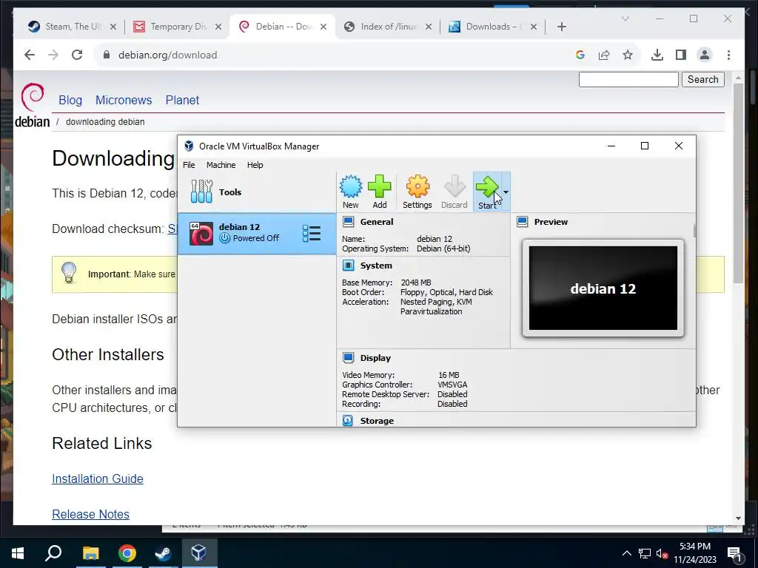Open the Release Notes link

(x=90, y=515)
